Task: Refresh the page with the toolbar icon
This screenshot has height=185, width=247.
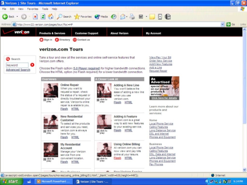Action: point(43,17)
